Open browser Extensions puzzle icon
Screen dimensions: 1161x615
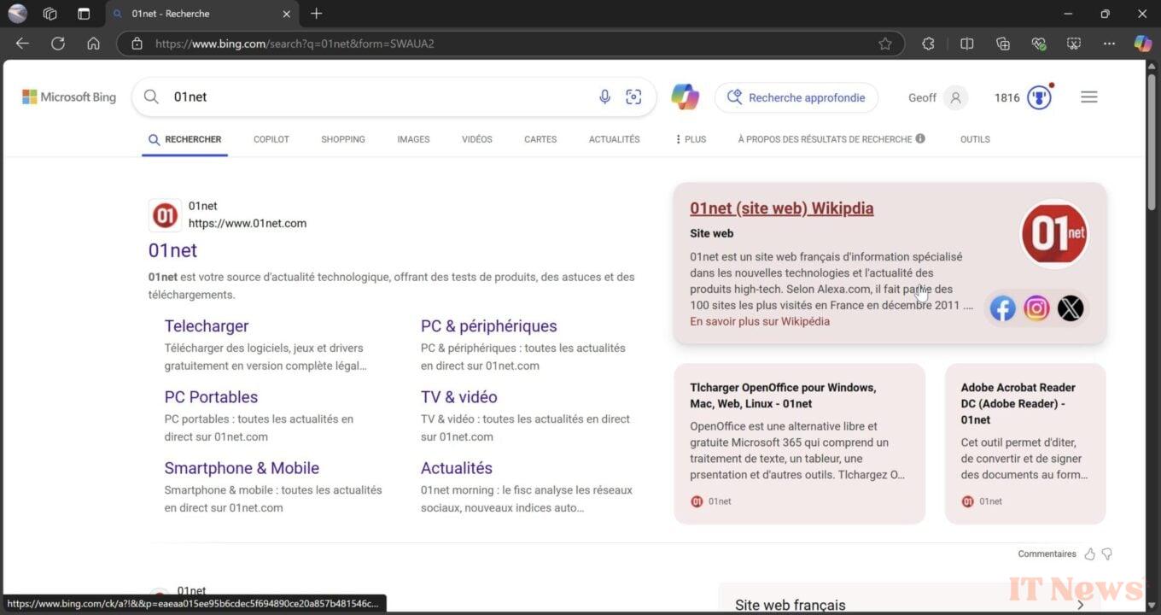coord(929,44)
